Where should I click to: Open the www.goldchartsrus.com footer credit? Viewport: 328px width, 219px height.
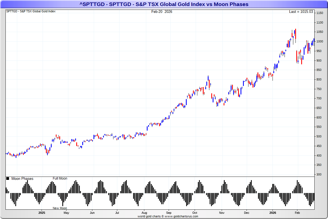(x=181, y=216)
